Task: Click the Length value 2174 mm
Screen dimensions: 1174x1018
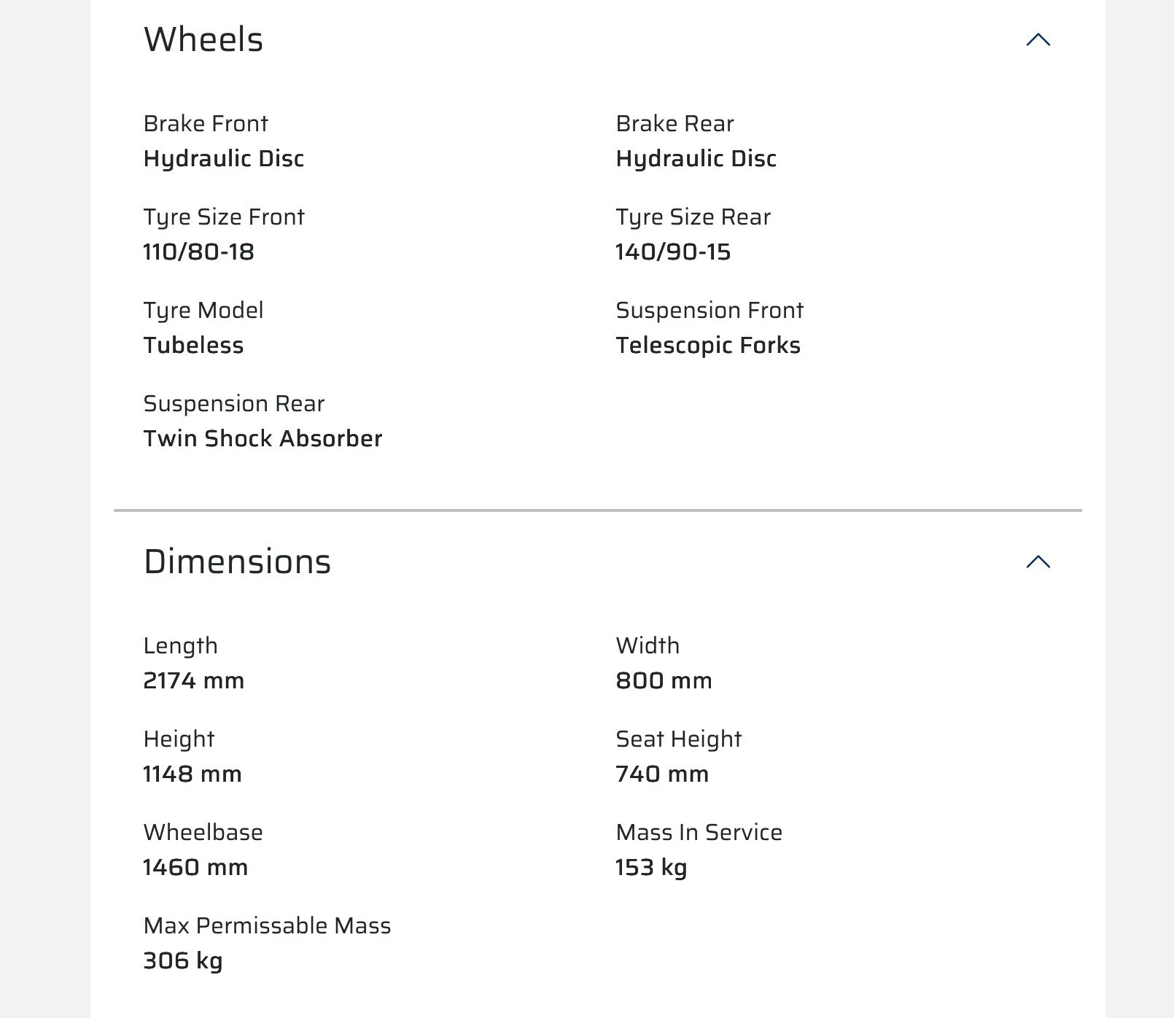Action: click(194, 680)
